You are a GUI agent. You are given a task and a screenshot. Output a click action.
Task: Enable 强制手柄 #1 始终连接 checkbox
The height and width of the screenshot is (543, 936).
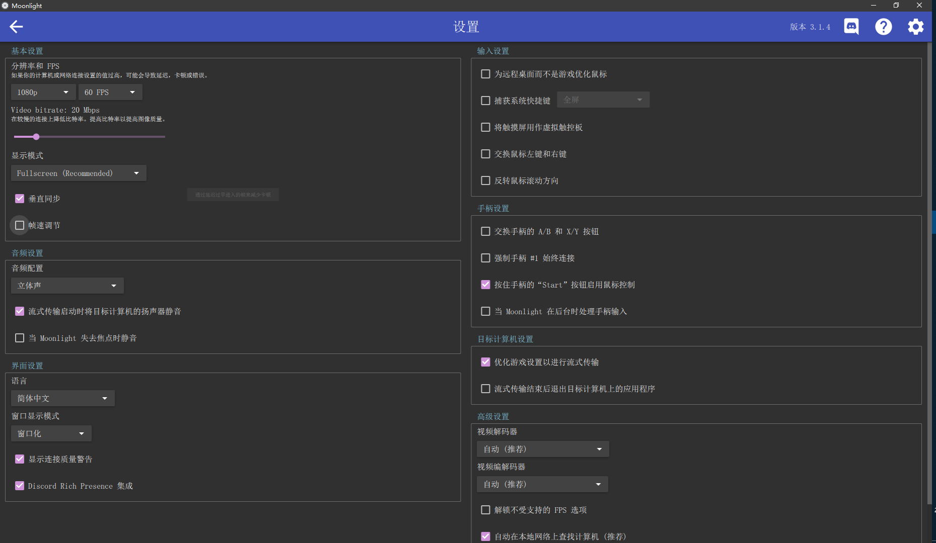pyautogui.click(x=486, y=258)
